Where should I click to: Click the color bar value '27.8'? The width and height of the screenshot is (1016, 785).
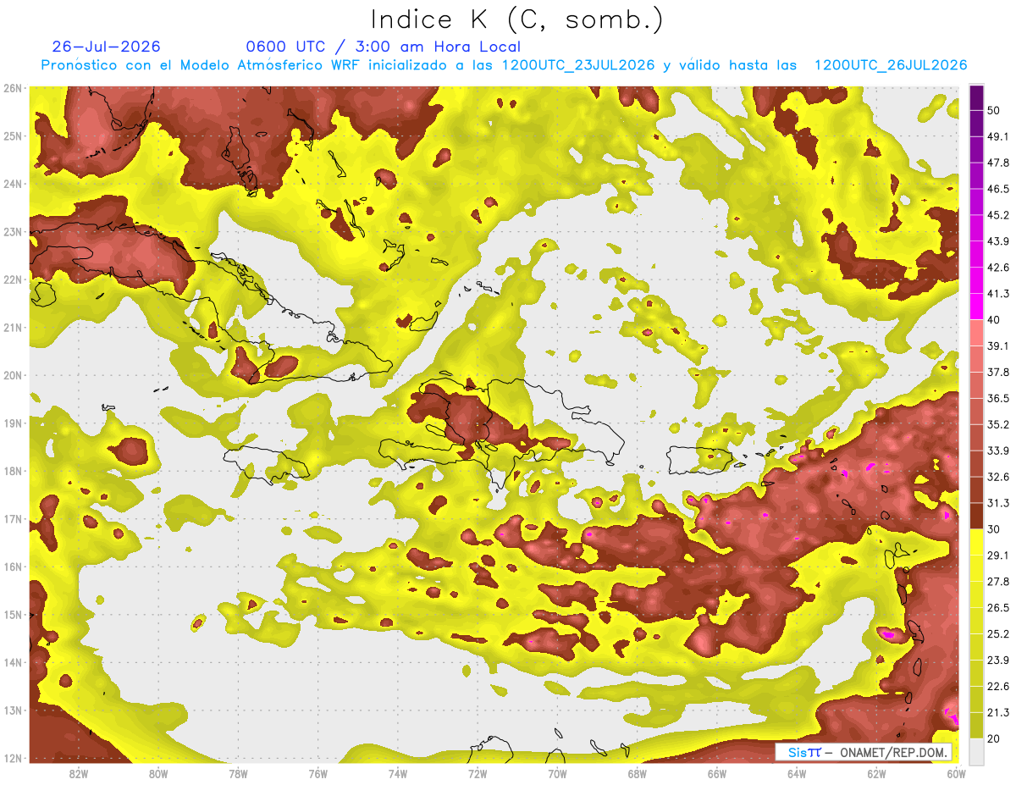point(998,581)
